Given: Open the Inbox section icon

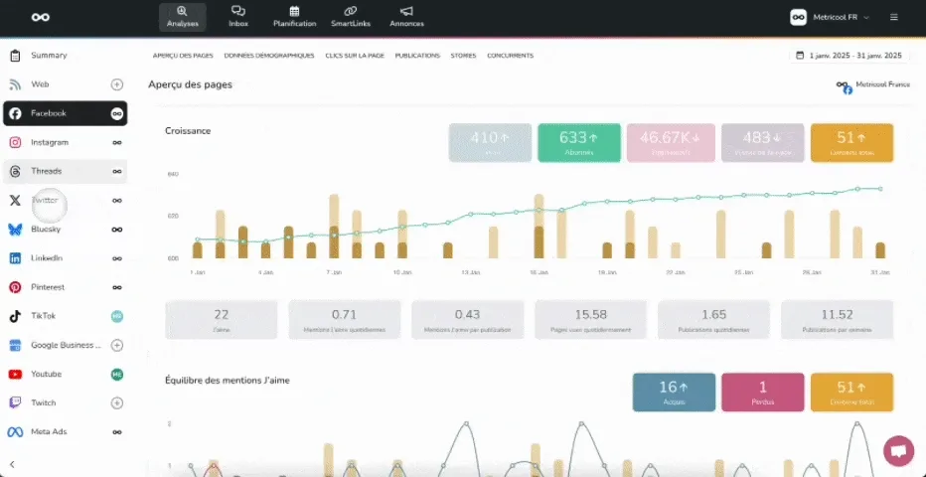Looking at the screenshot, I should 238,11.
